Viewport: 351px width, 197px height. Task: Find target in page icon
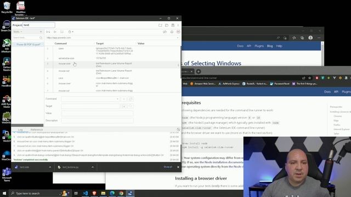(131, 106)
